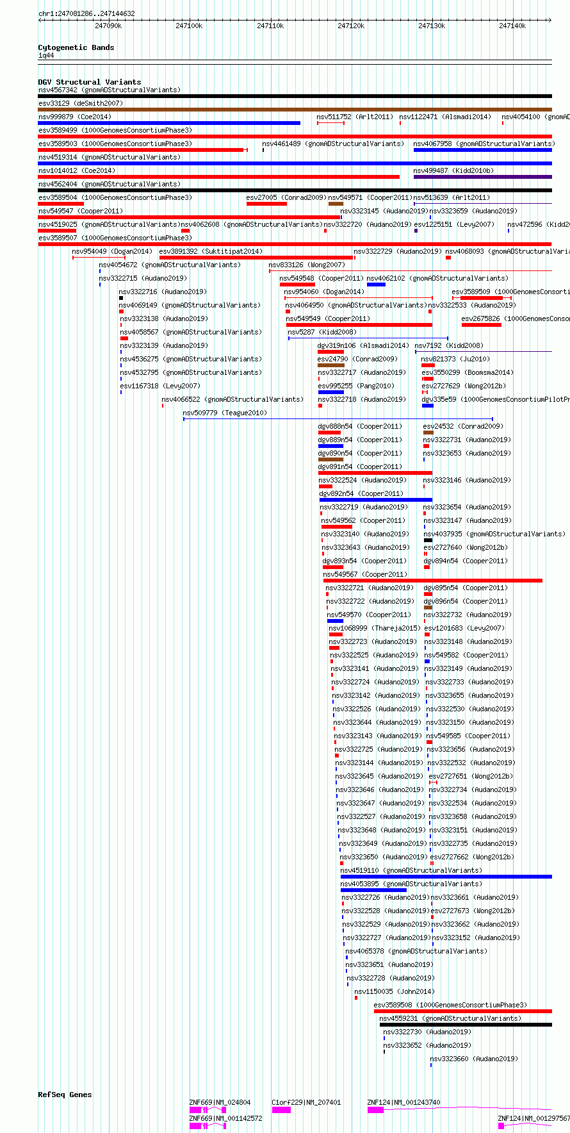
Task: Open variant esv3589499 (1000GenomesConsortiumPhase3) label
Action: point(115,130)
